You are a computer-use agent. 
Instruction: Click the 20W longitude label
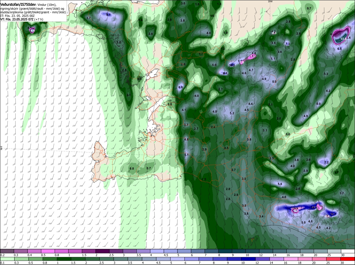270,1
